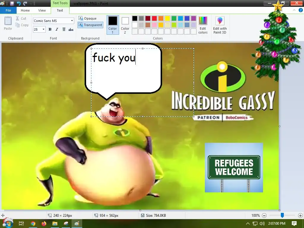The height and width of the screenshot is (228, 304).
Task: Switch to the Home ribbon tab
Action: 25,10
